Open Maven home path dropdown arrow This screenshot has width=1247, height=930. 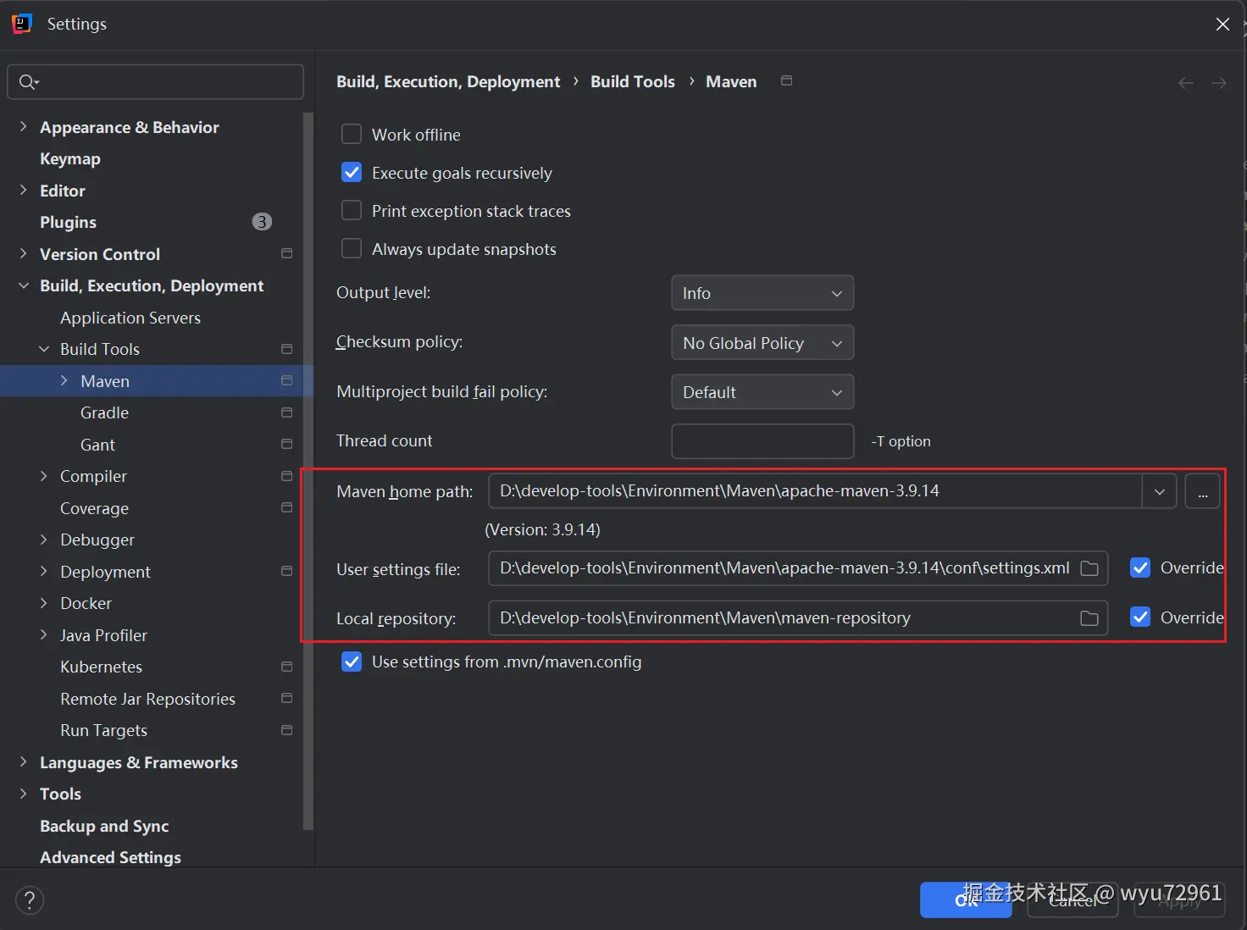1159,491
